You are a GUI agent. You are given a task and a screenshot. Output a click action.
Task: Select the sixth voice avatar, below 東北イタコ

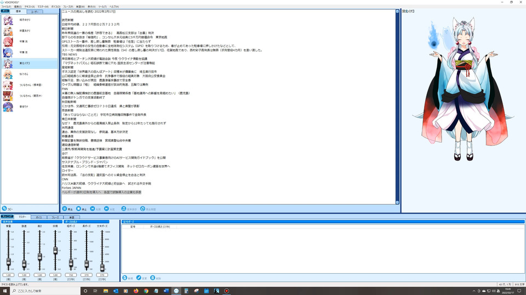pos(8,74)
